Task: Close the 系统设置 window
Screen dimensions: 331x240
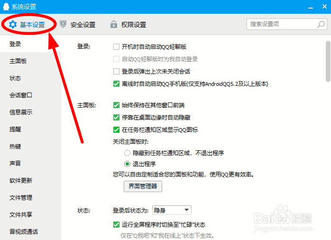Action: pos(325,7)
